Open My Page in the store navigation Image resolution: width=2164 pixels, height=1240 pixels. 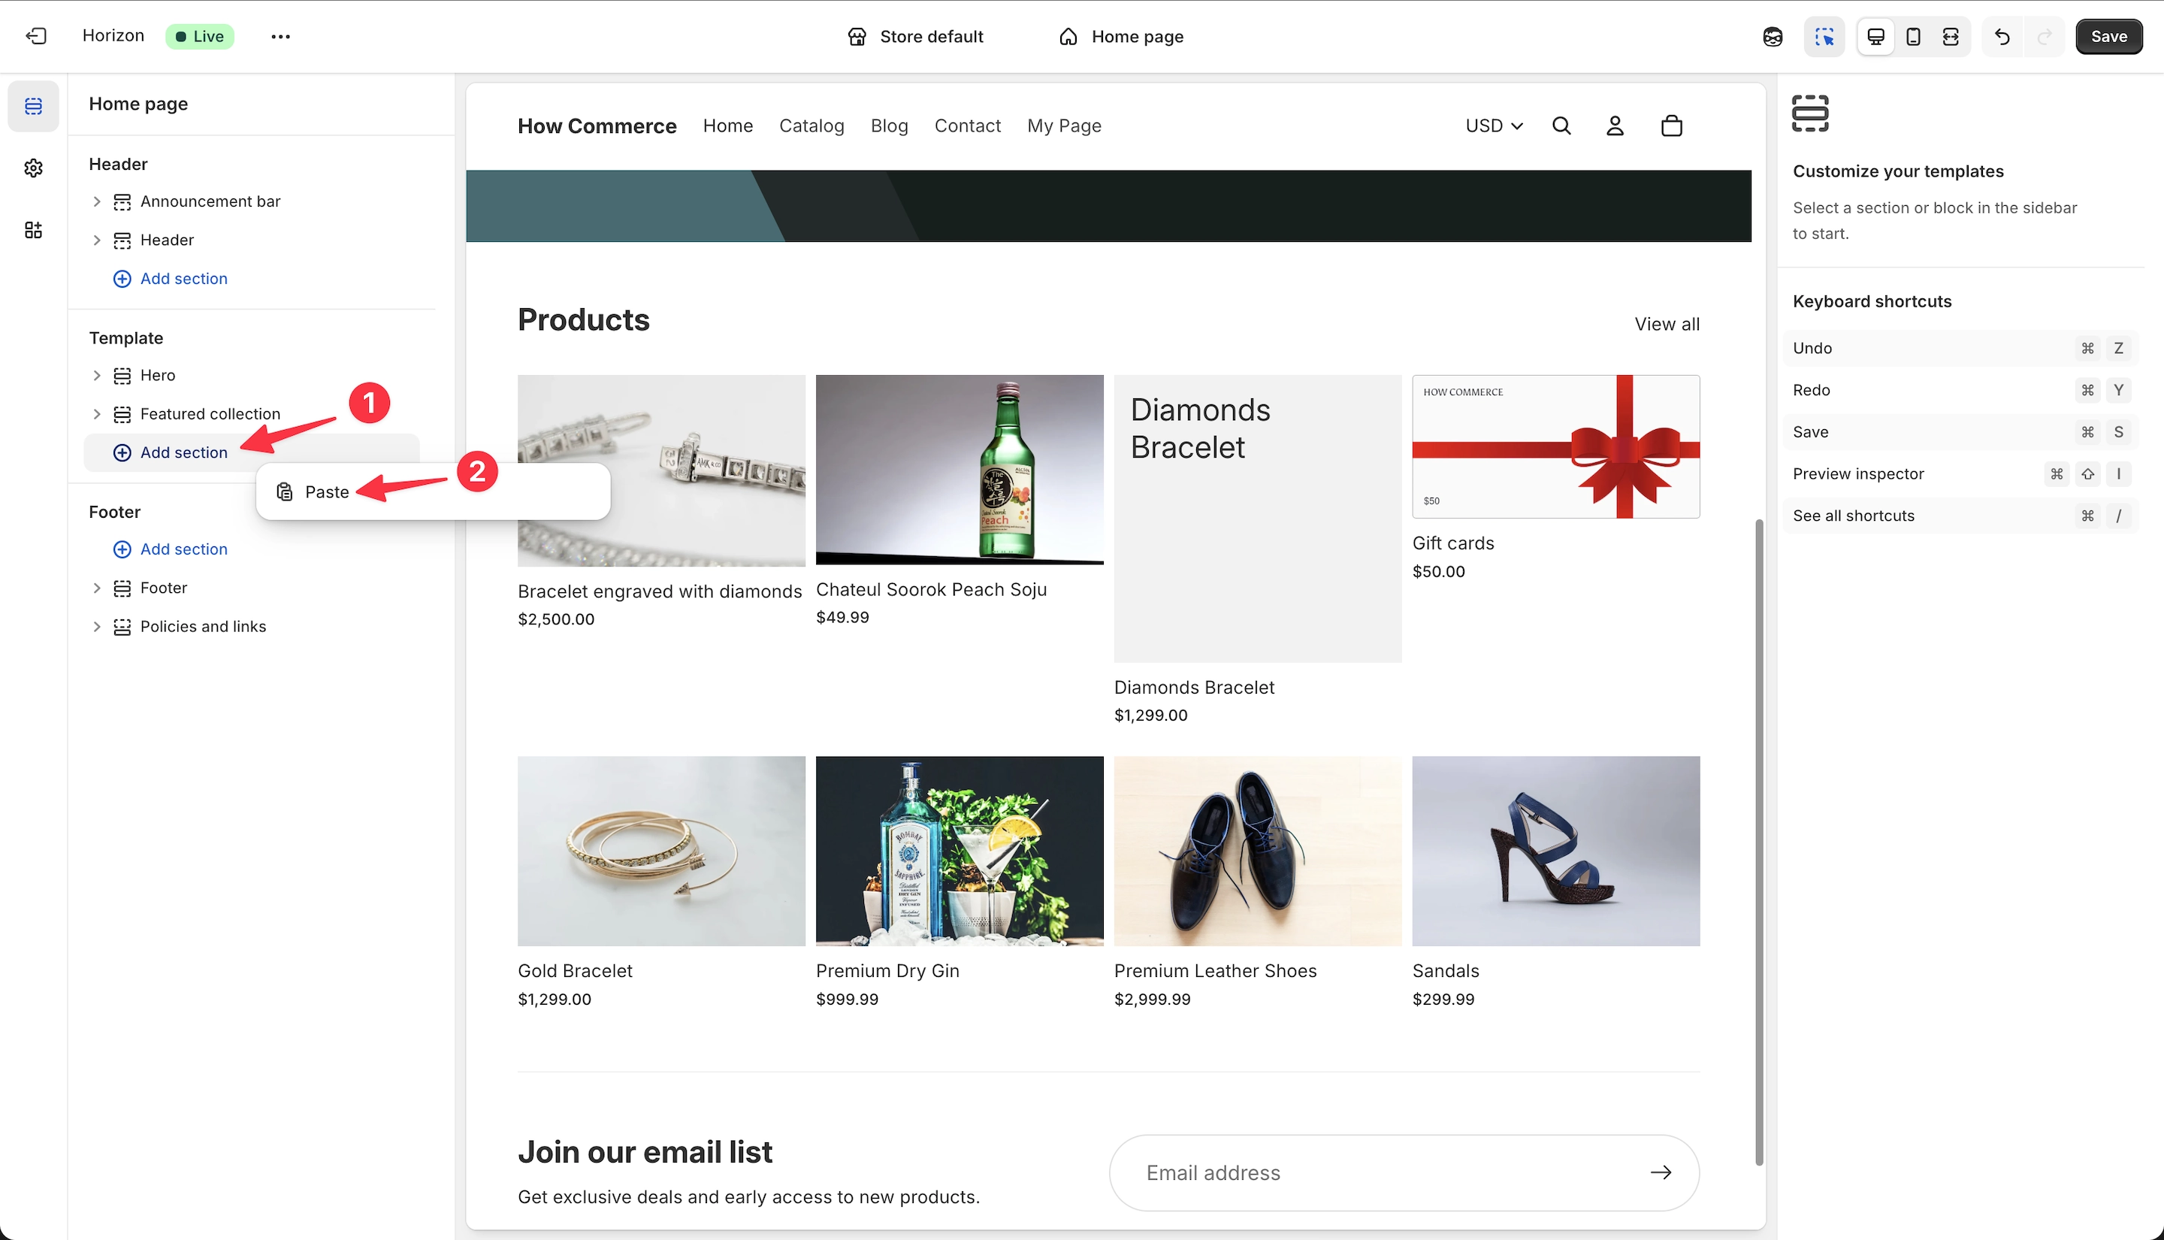[x=1063, y=126]
